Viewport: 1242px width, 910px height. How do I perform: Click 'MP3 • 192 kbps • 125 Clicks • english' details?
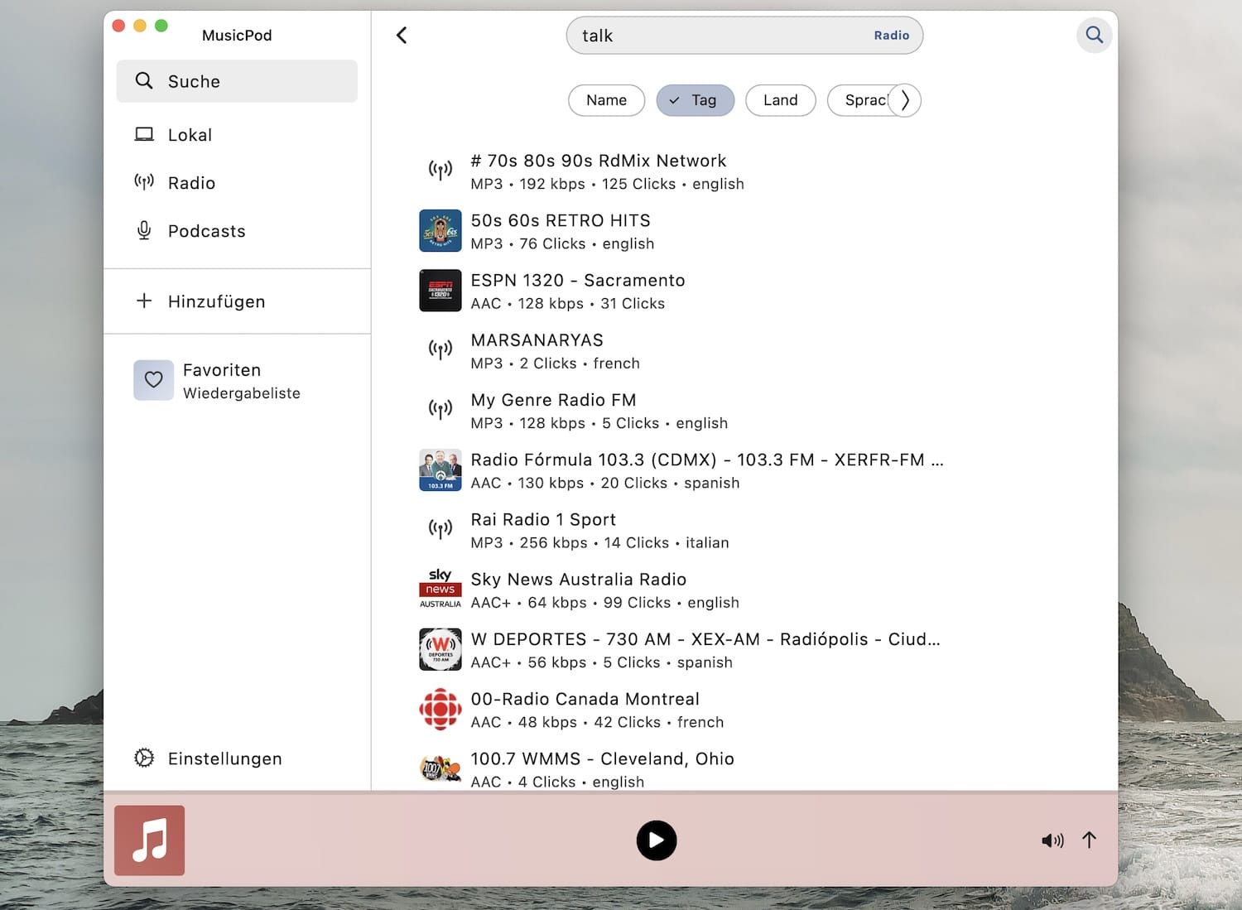pos(608,184)
